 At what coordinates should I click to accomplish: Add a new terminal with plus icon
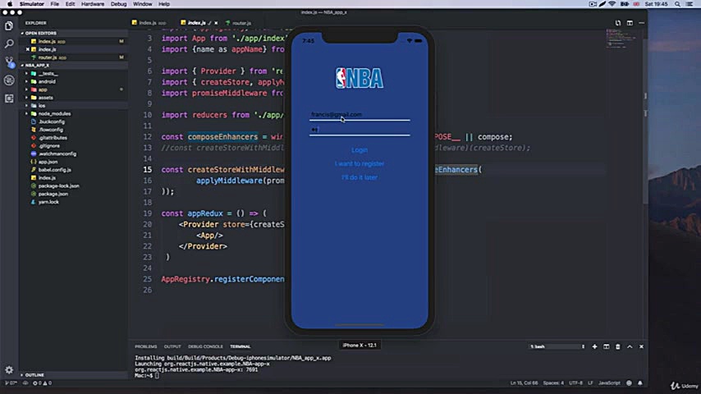pyautogui.click(x=595, y=346)
